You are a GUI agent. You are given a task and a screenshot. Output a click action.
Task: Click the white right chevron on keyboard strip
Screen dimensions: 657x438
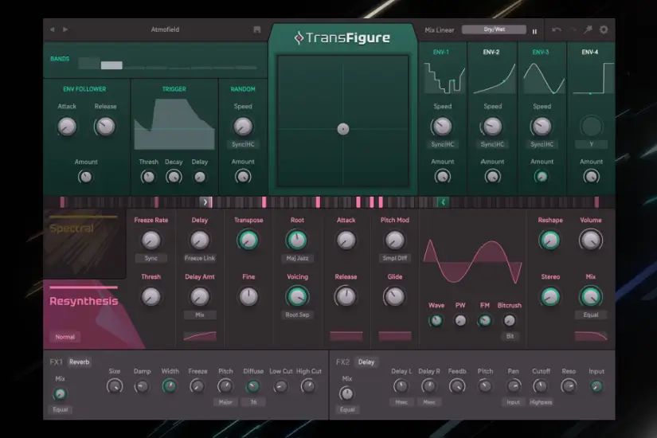tap(205, 202)
